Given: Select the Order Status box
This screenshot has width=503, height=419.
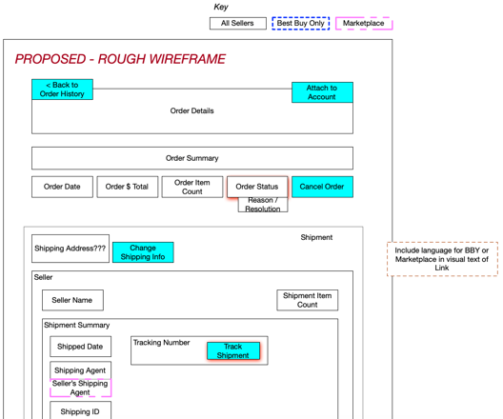Looking at the screenshot, I should pos(257,187).
